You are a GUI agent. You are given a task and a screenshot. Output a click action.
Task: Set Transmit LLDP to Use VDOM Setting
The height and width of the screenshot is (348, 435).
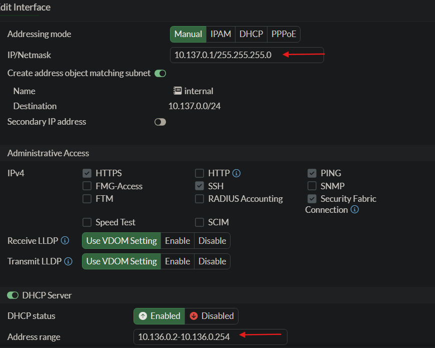click(121, 261)
